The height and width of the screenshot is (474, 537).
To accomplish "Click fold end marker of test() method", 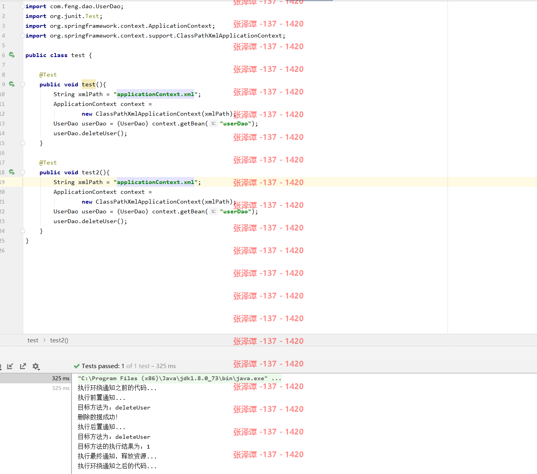I will 23,143.
